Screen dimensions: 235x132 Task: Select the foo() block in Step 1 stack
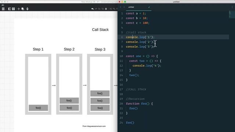tap(38, 108)
